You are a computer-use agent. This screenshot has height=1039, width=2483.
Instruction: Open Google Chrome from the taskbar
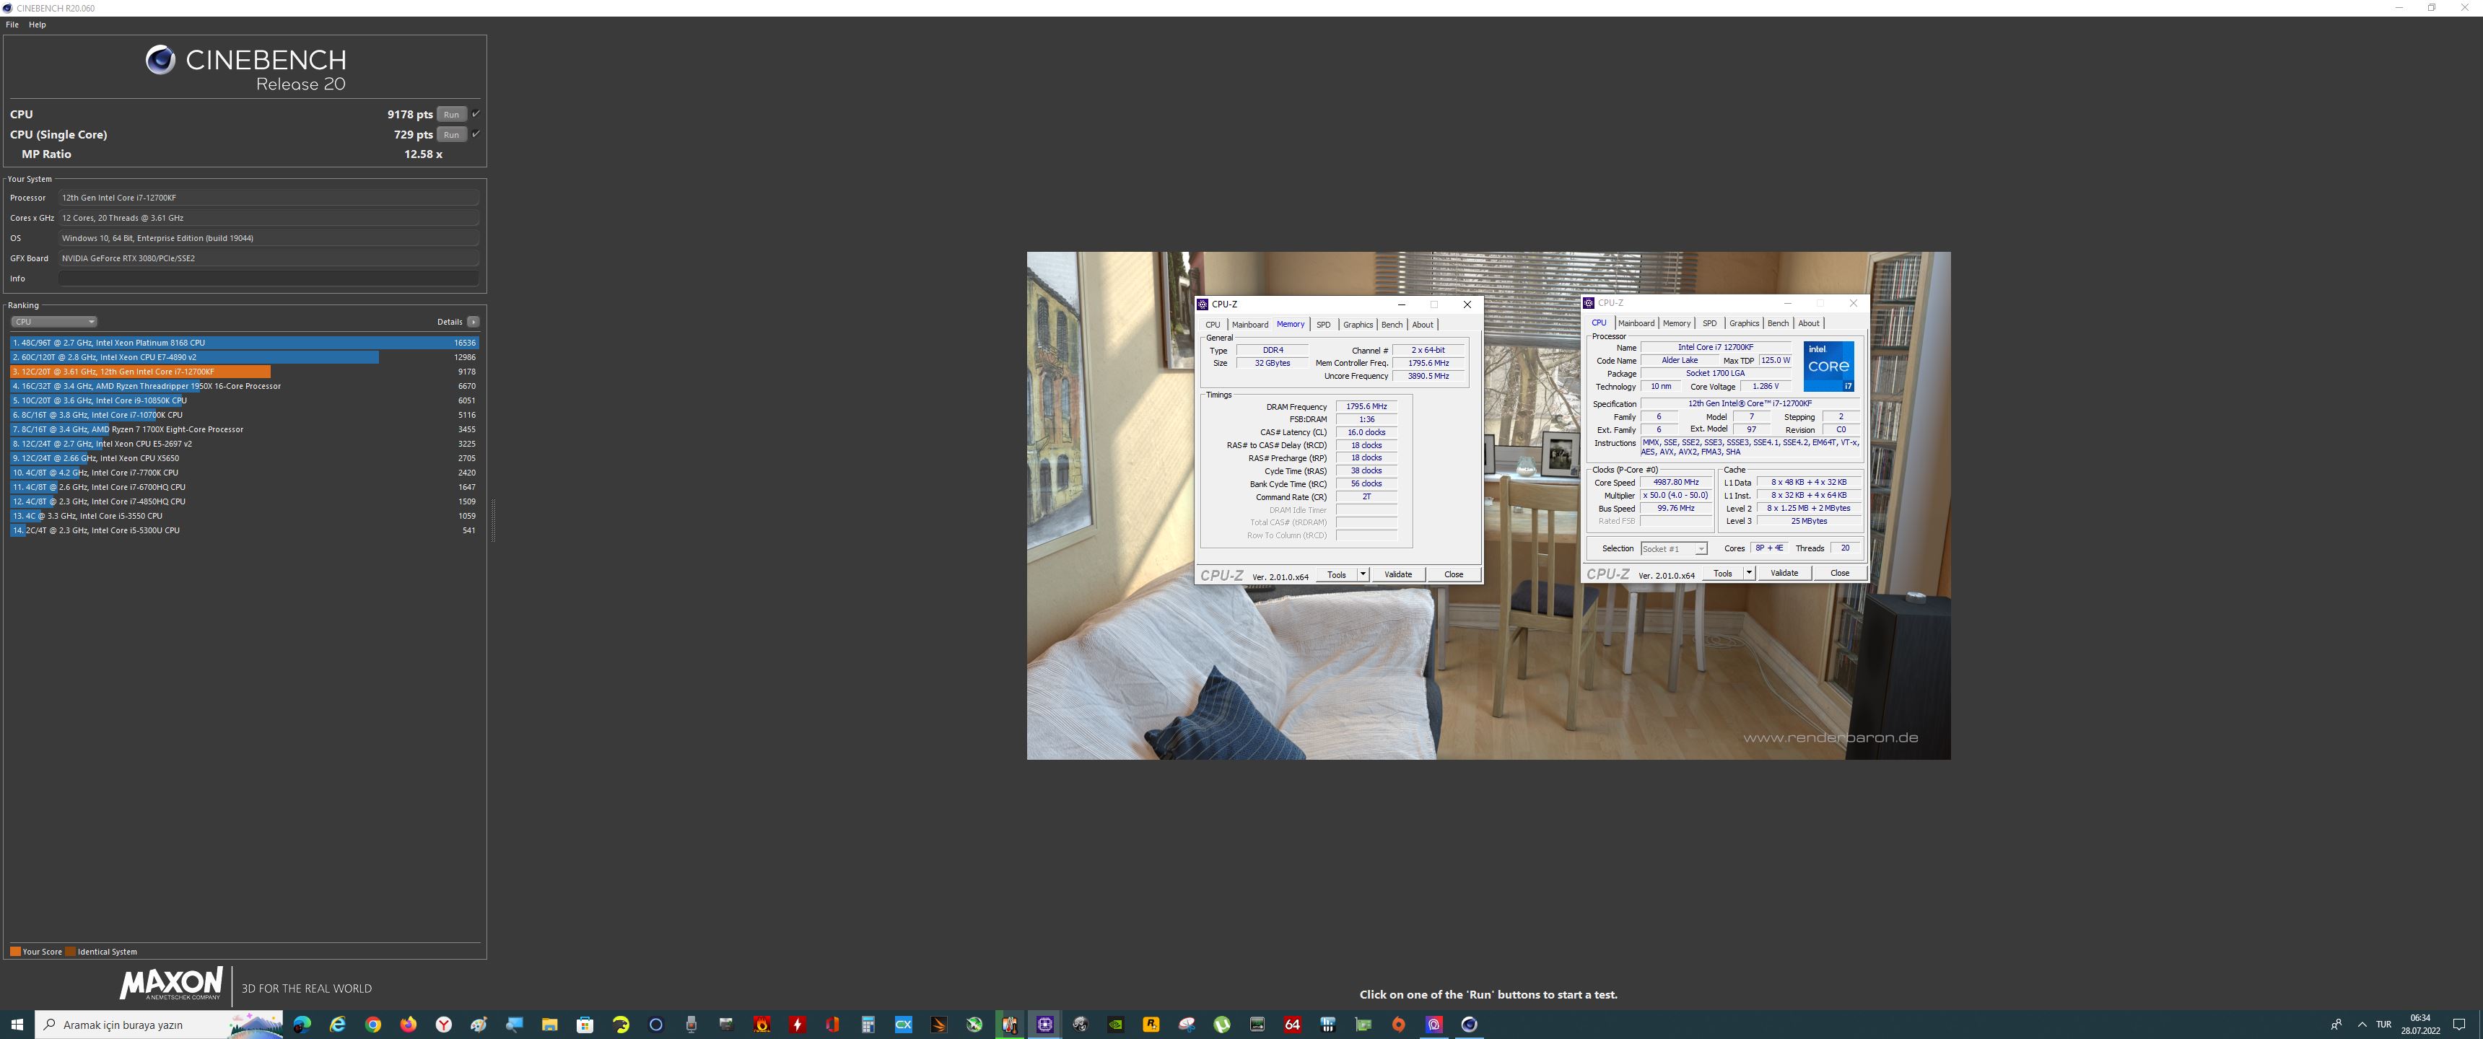(x=373, y=1025)
